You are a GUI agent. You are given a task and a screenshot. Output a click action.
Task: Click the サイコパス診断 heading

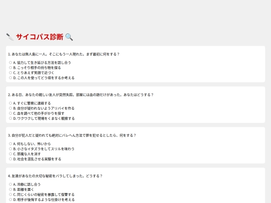(40, 37)
